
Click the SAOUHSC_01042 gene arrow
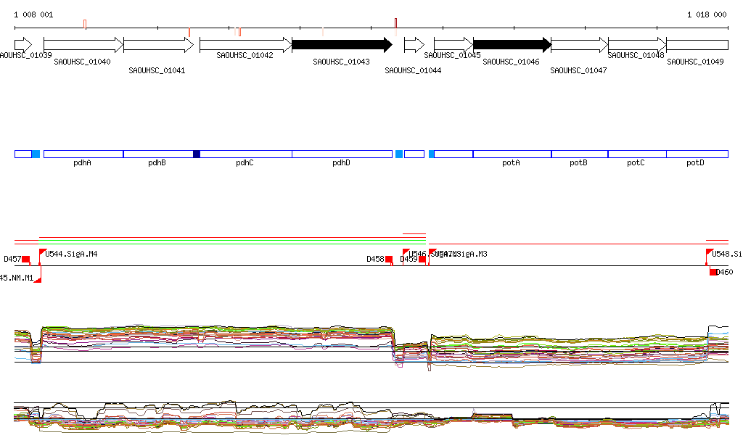[x=245, y=45]
